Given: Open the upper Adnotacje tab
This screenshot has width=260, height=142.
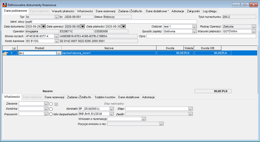Looking at the screenshot, I should [x=178, y=11].
